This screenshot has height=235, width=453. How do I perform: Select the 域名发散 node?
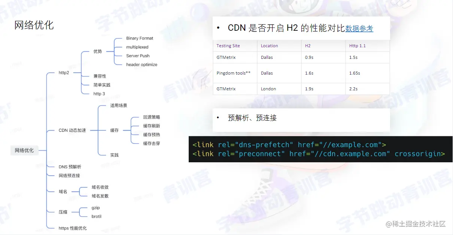click(100, 196)
